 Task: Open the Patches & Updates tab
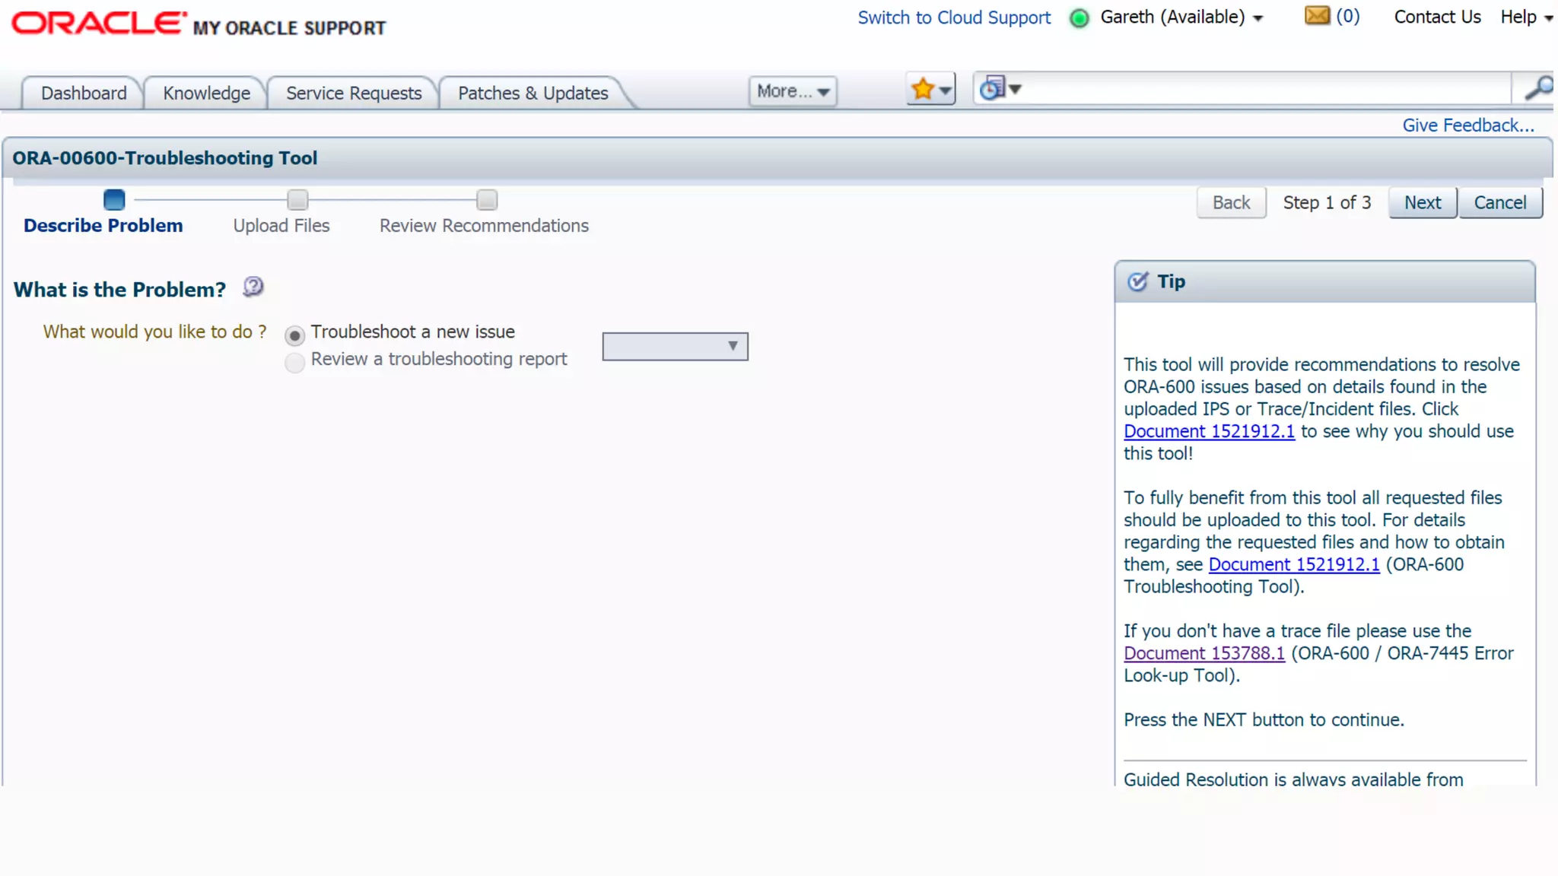click(x=533, y=93)
